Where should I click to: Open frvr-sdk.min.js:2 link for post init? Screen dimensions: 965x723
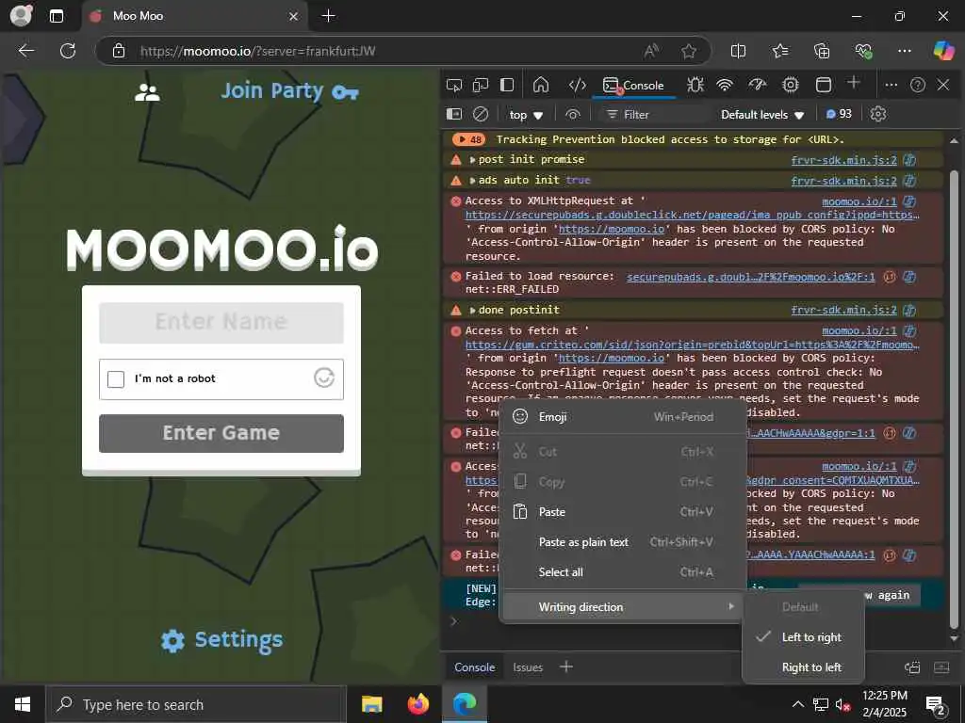point(843,160)
